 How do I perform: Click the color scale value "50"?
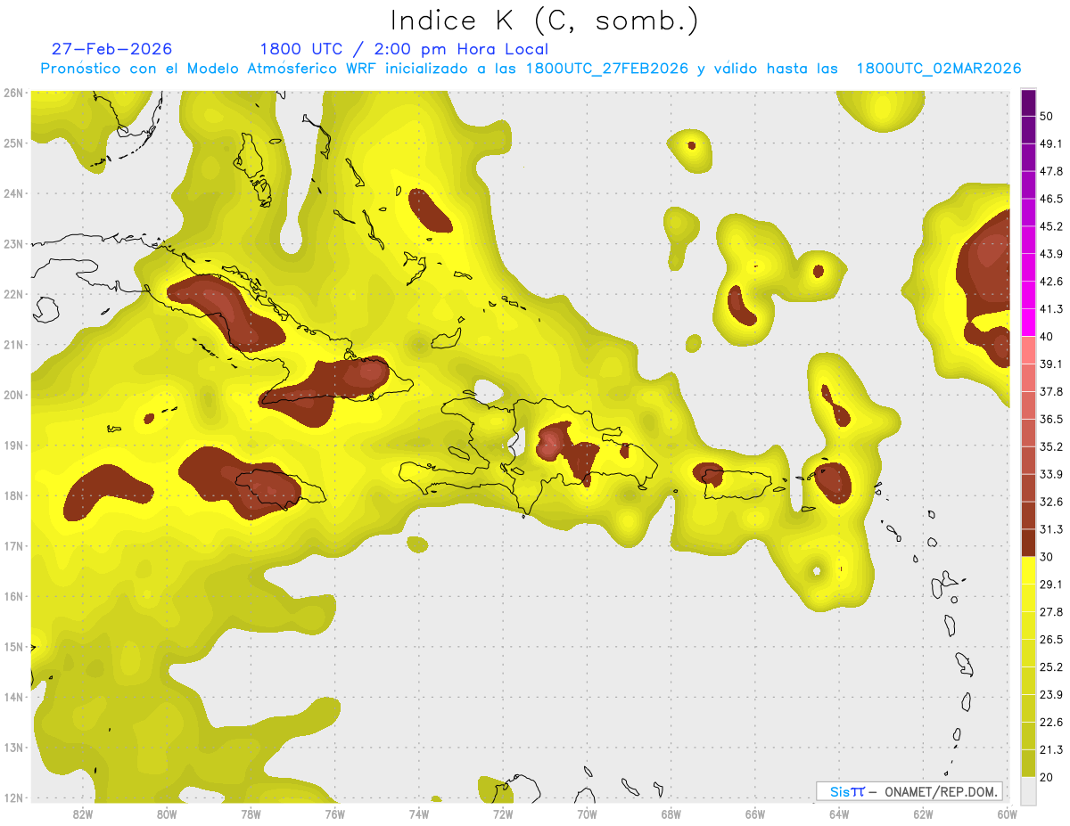[1046, 116]
